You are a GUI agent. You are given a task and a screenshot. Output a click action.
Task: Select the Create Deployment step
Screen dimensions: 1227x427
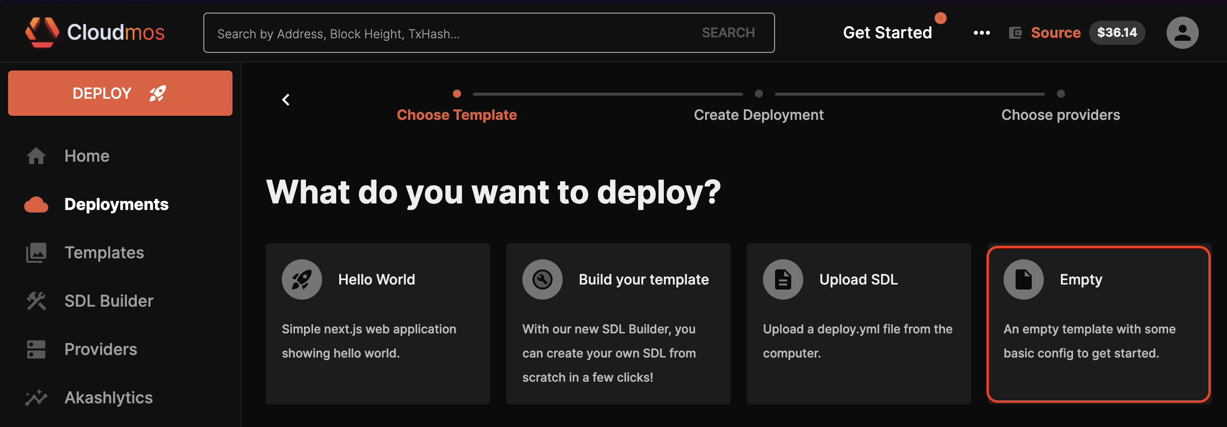click(759, 115)
